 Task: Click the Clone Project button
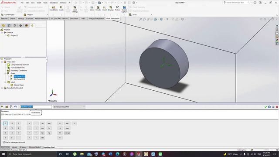pos(8,14)
